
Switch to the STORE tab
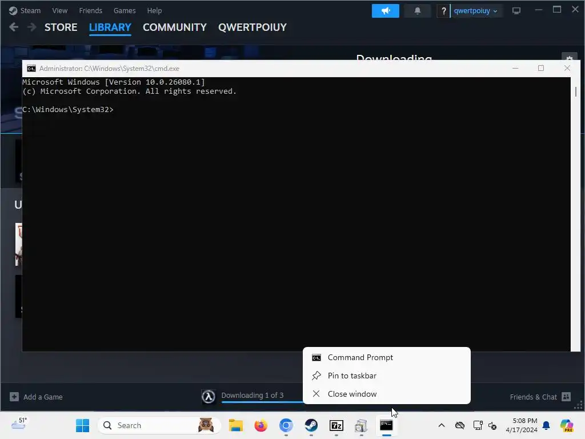(x=61, y=27)
